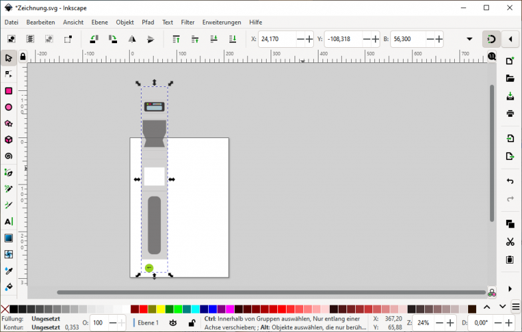
Task: Select the Bezier pen tool
Action: coord(9,173)
